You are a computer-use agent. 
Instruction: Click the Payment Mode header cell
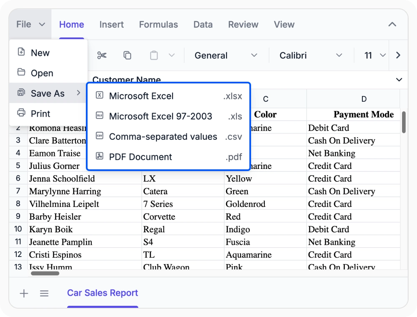(354, 114)
